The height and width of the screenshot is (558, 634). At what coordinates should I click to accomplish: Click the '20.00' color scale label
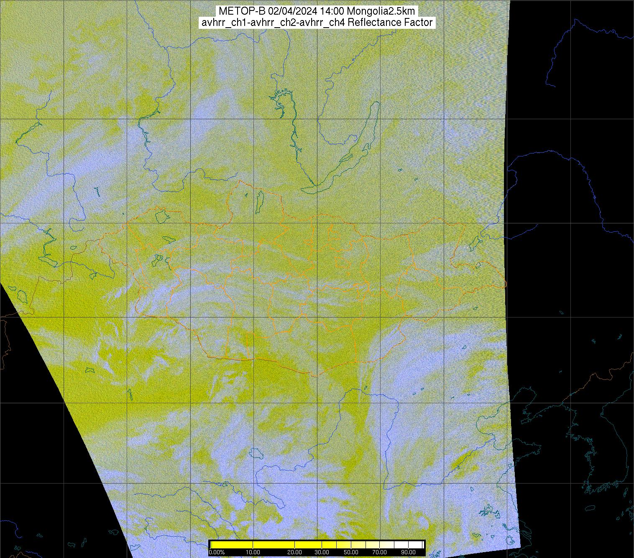[294, 552]
